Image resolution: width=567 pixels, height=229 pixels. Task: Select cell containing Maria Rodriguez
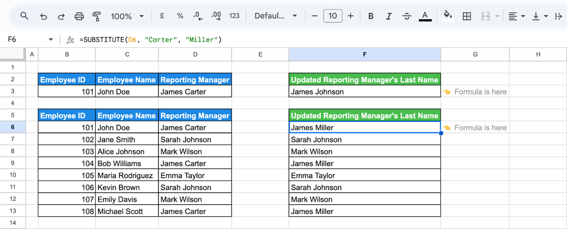point(127,176)
